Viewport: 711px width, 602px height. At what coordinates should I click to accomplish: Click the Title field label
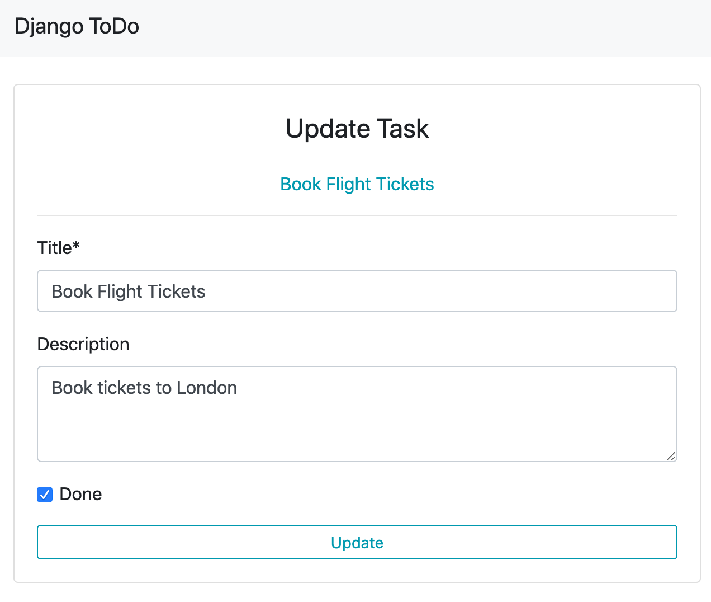pyautogui.click(x=54, y=248)
